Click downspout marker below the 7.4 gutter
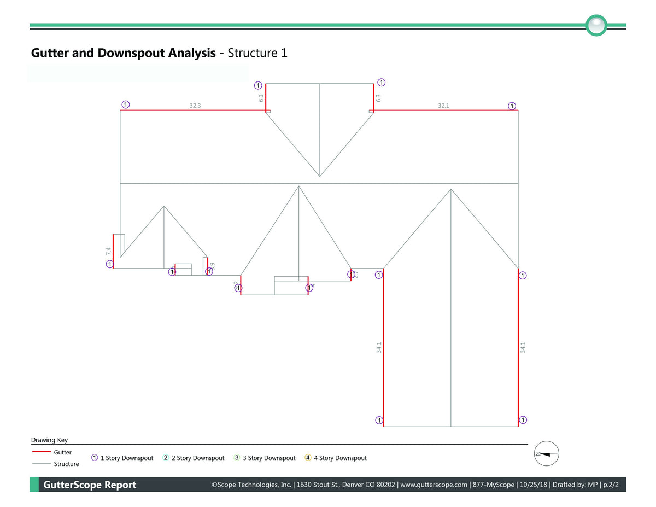This screenshot has width=656, height=507. [110, 264]
